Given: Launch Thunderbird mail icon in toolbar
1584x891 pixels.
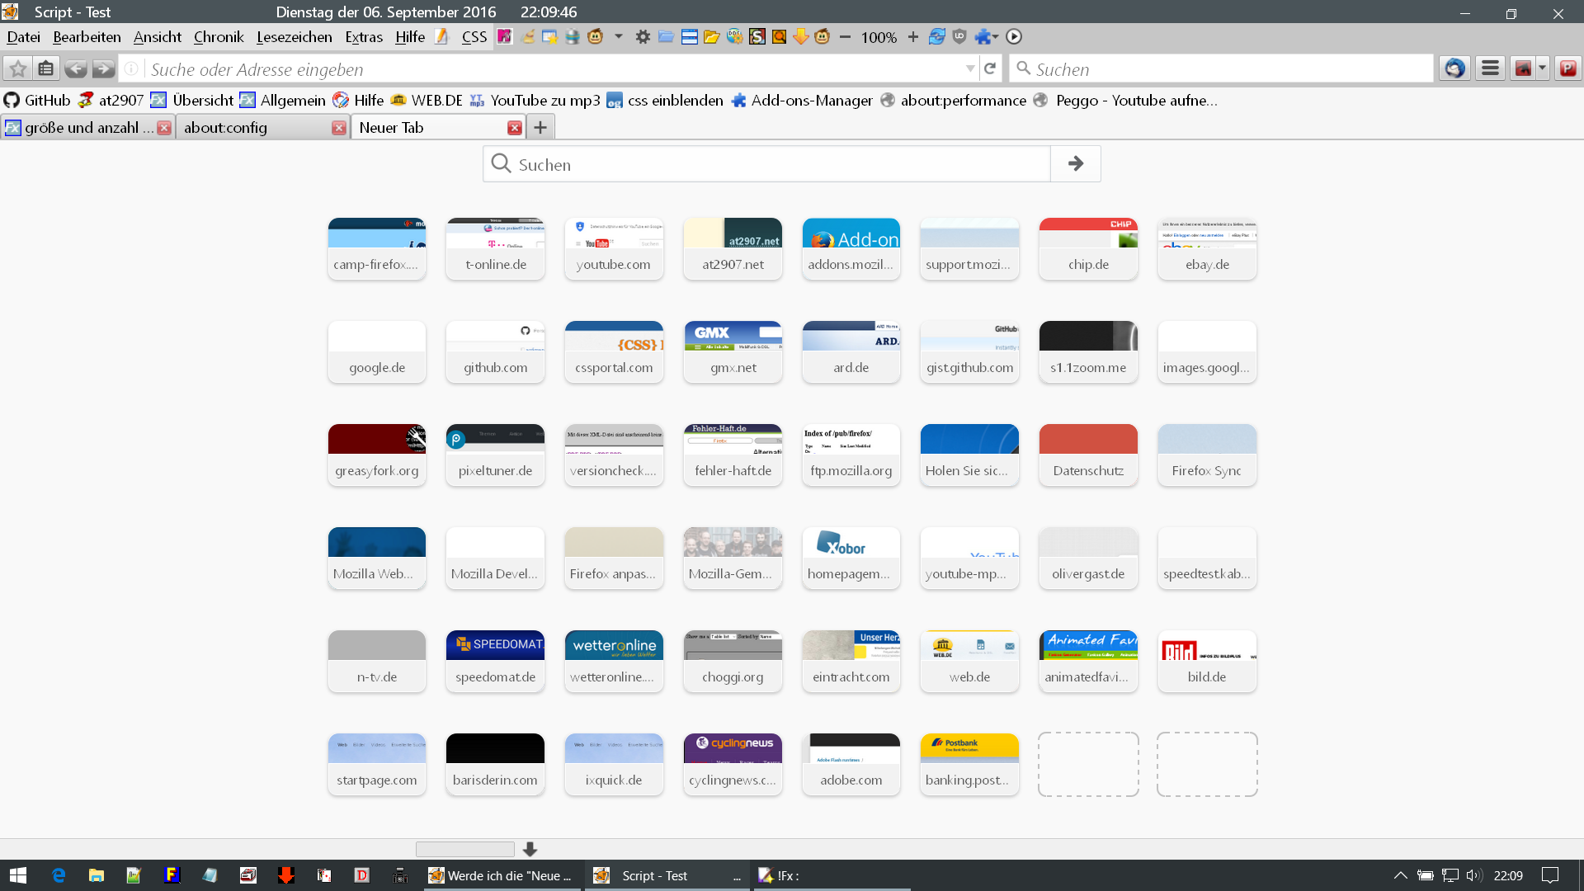Looking at the screenshot, I should click(x=1454, y=69).
